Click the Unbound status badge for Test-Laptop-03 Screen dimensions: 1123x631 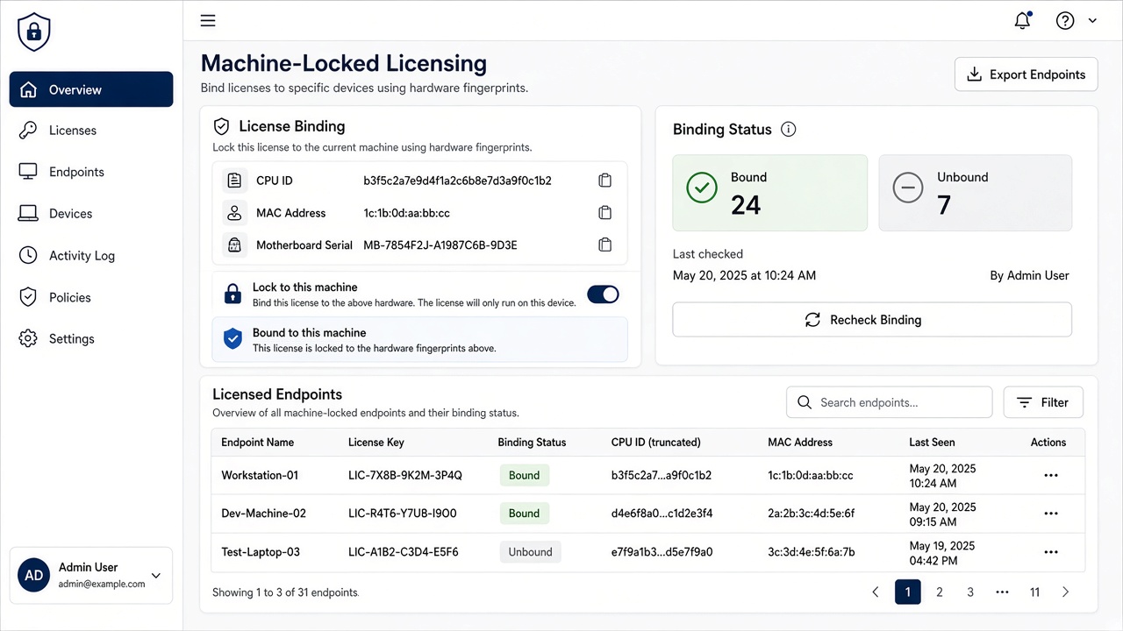(531, 552)
